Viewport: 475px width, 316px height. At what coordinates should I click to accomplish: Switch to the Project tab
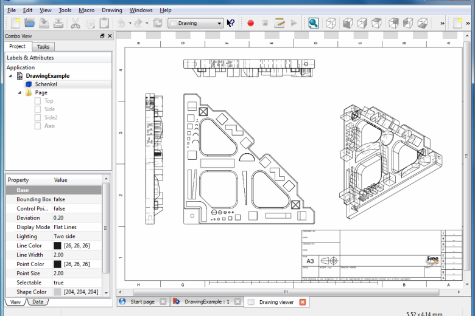[x=17, y=46]
